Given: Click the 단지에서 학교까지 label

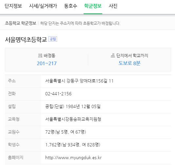Looking at the screenshot, I should [132, 55].
